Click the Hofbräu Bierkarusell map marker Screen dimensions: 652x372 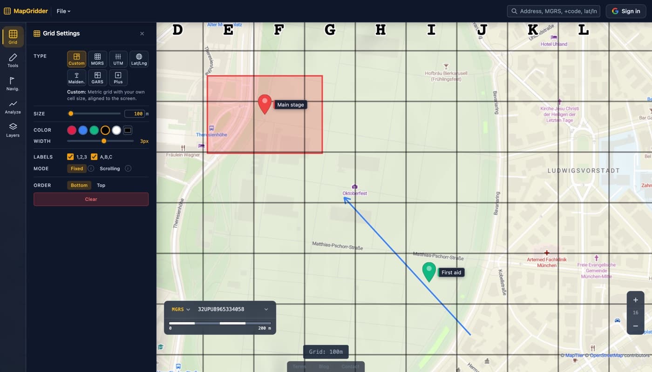446,66
